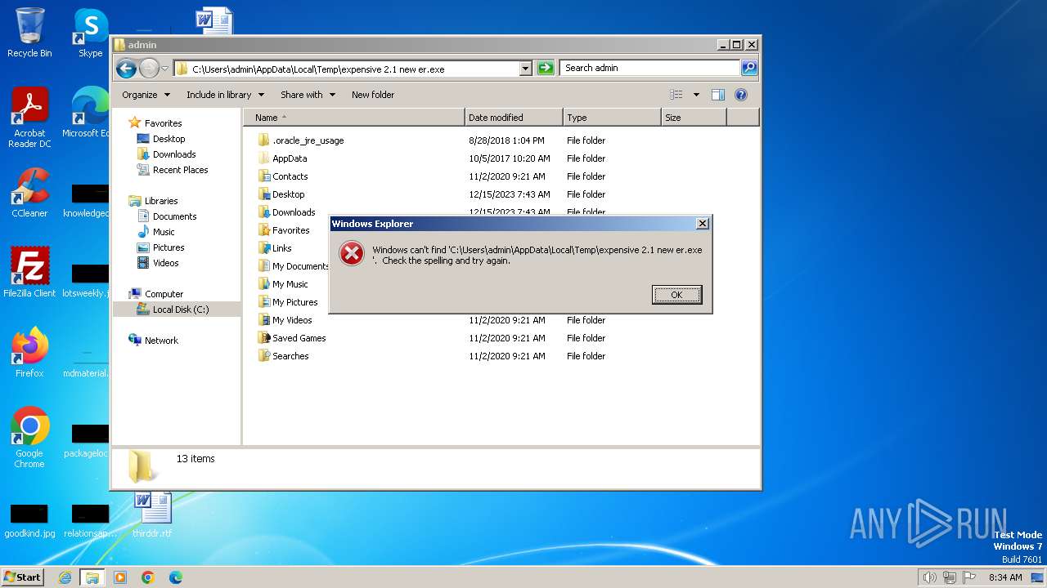Sort by the Type column header
The width and height of the screenshot is (1047, 588).
click(612, 118)
